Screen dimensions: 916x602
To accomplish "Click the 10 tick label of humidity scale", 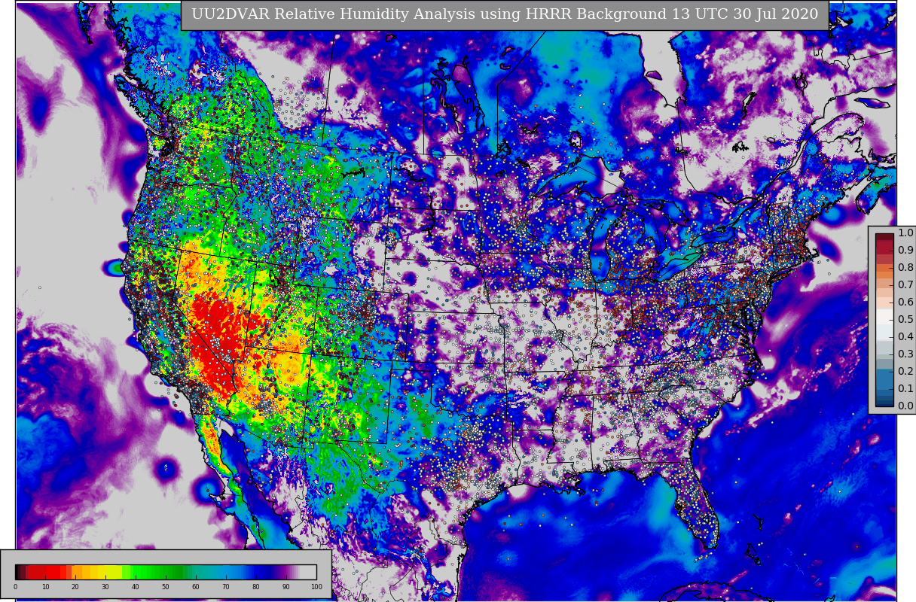I will point(45,587).
